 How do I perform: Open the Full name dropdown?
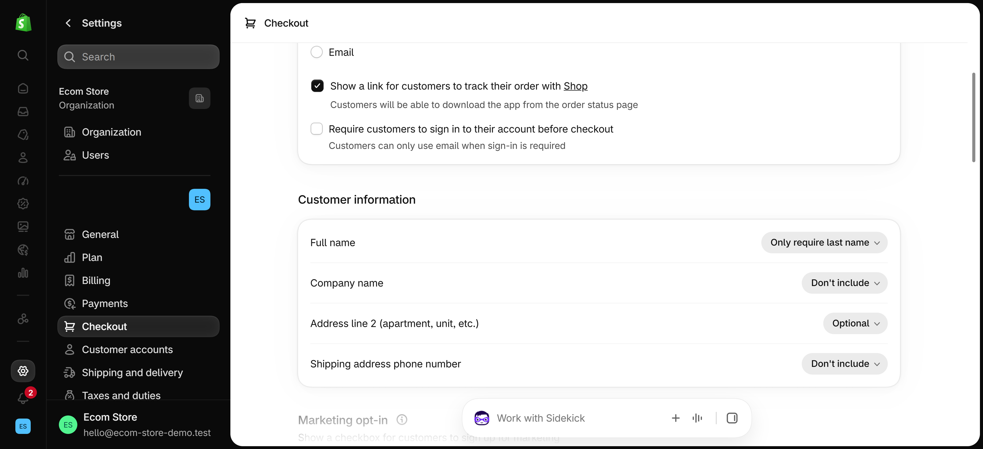[824, 243]
